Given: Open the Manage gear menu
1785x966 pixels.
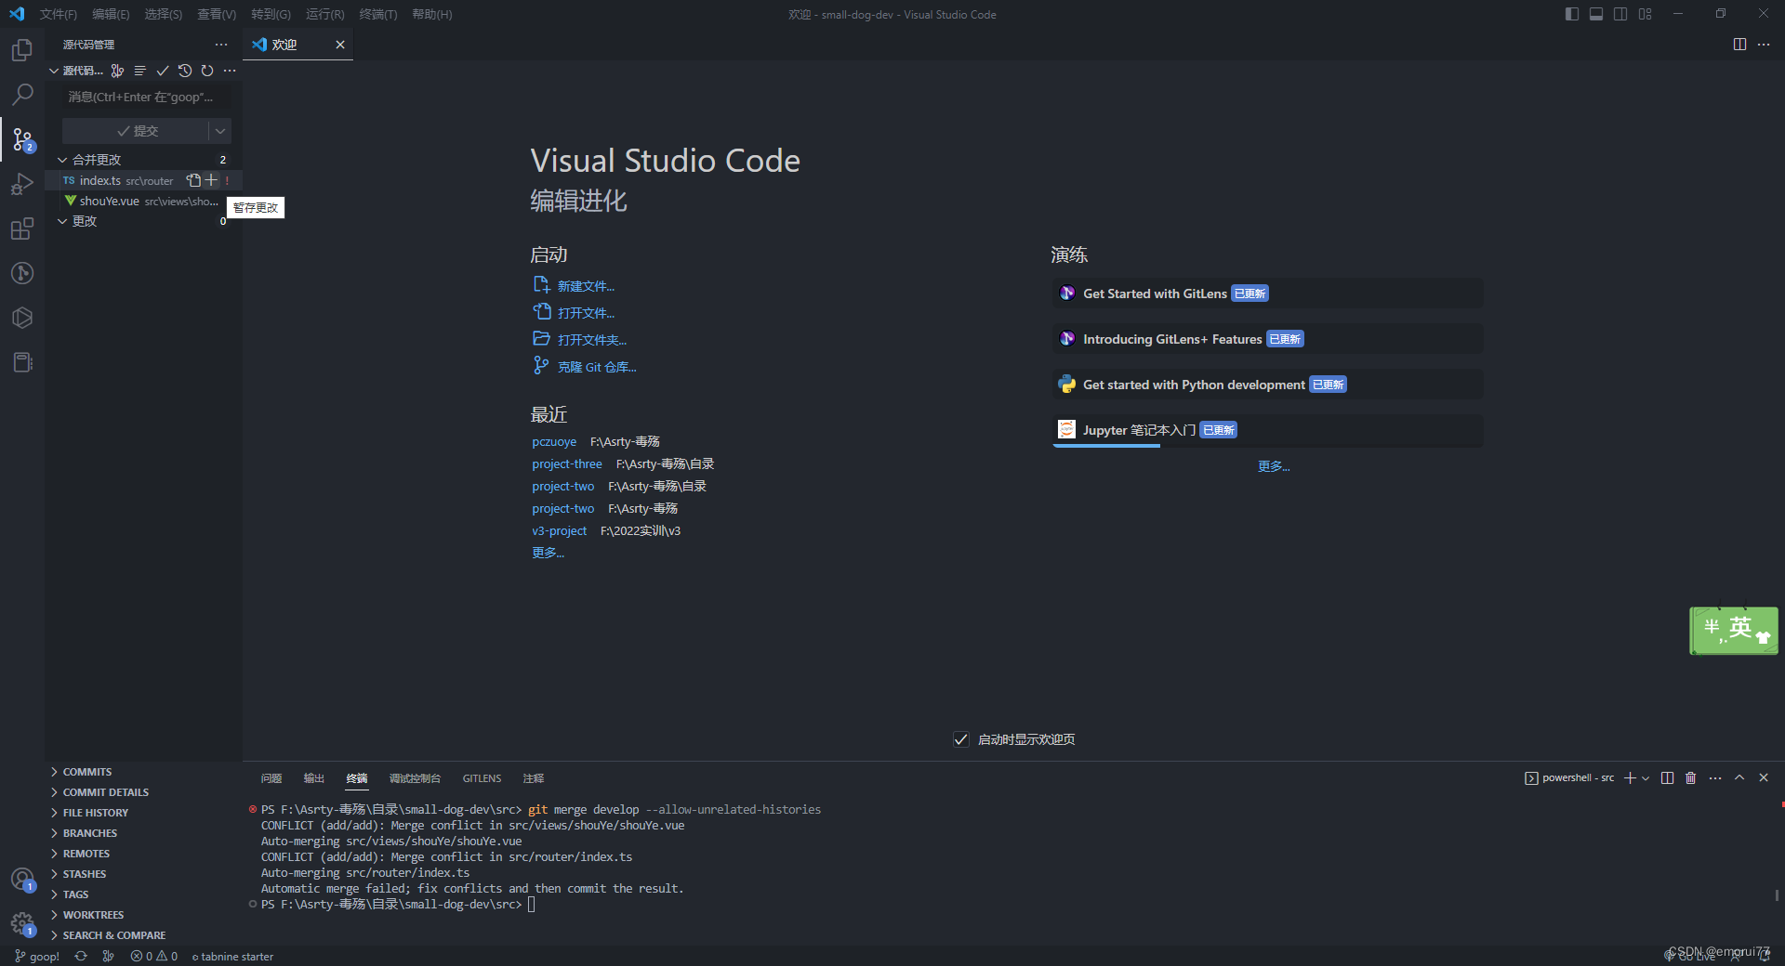Looking at the screenshot, I should coord(22,923).
